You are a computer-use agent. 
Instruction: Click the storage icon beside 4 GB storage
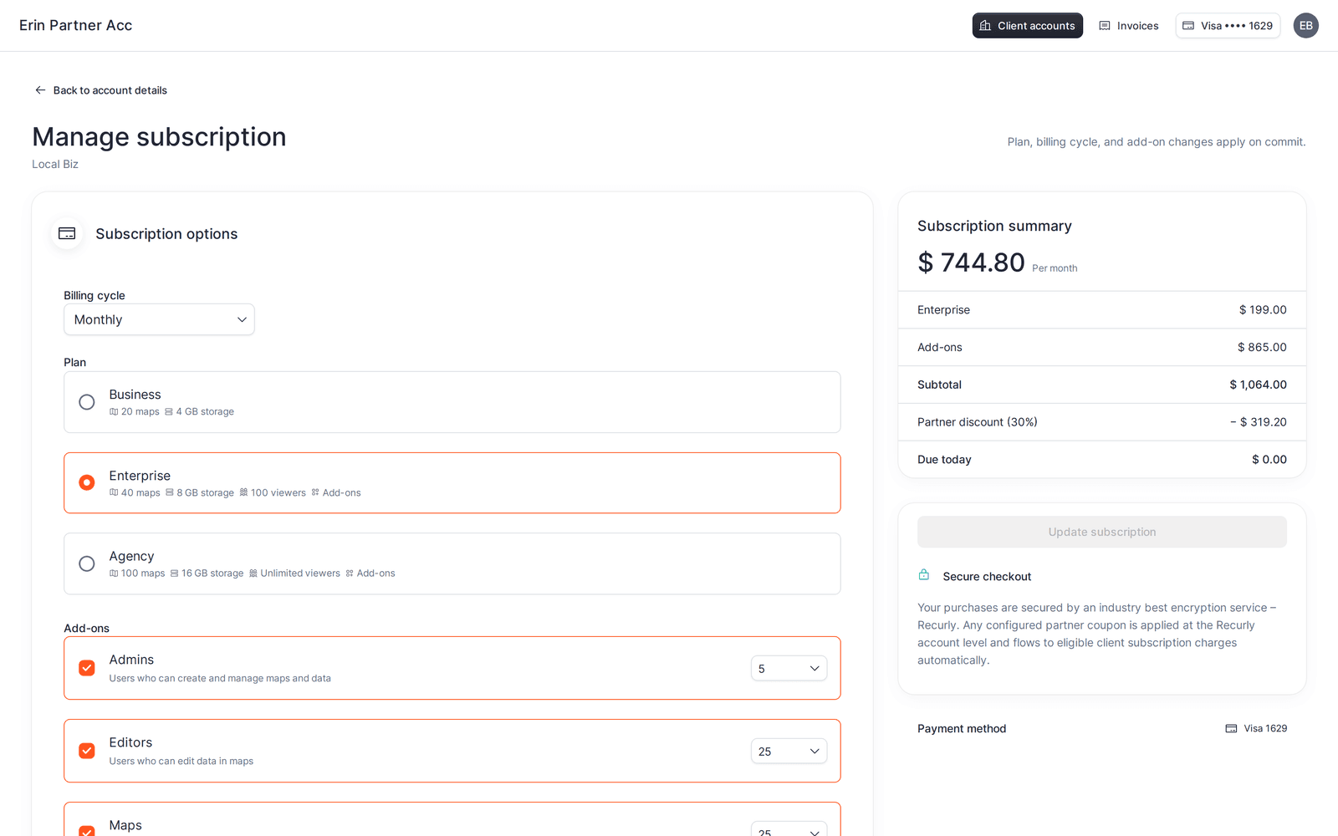tap(169, 411)
